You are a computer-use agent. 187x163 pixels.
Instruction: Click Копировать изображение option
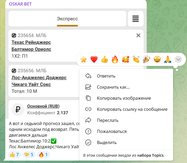124,98
